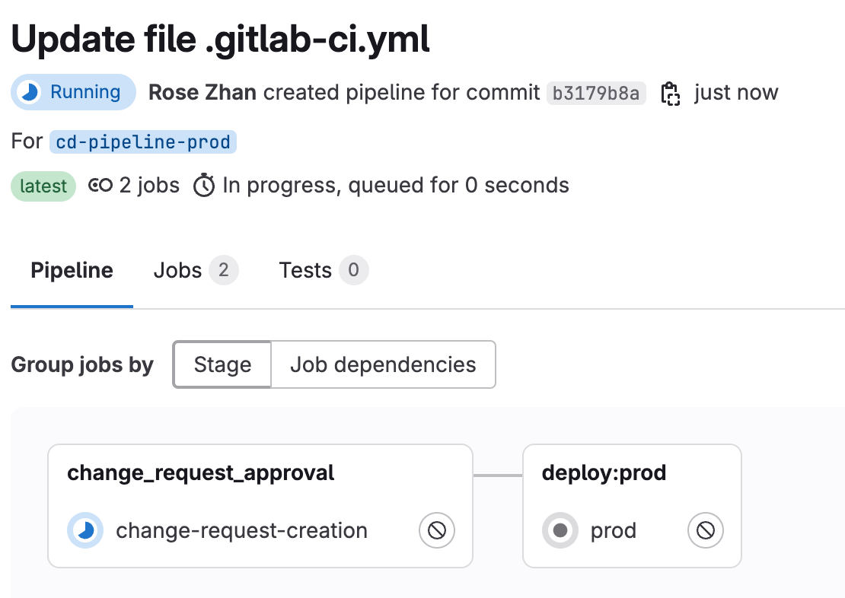Image resolution: width=845 pixels, height=598 pixels.
Task: Cancel the prod deployment job
Action: (x=705, y=530)
